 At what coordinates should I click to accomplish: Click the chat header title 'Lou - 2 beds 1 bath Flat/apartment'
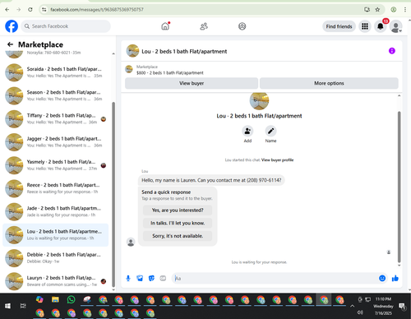pyautogui.click(x=184, y=51)
